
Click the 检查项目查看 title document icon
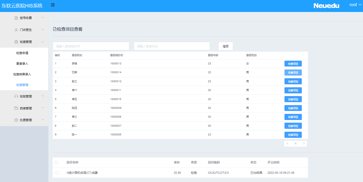[x=55, y=29]
